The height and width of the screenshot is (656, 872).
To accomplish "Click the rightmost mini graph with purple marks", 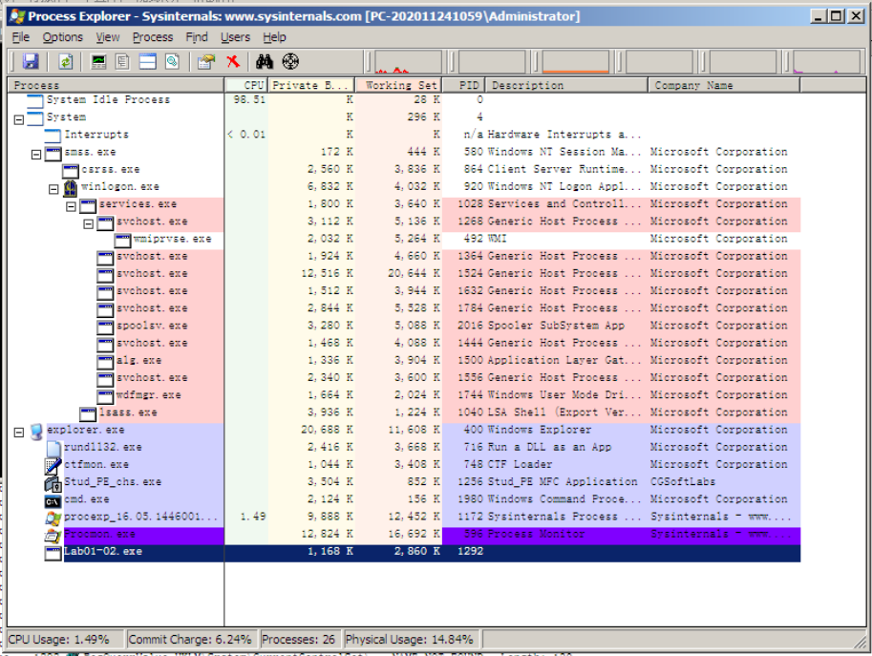I will click(x=826, y=61).
